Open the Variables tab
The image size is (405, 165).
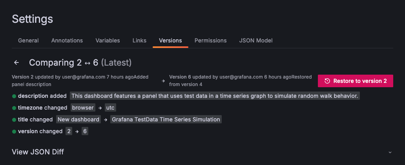click(x=108, y=40)
